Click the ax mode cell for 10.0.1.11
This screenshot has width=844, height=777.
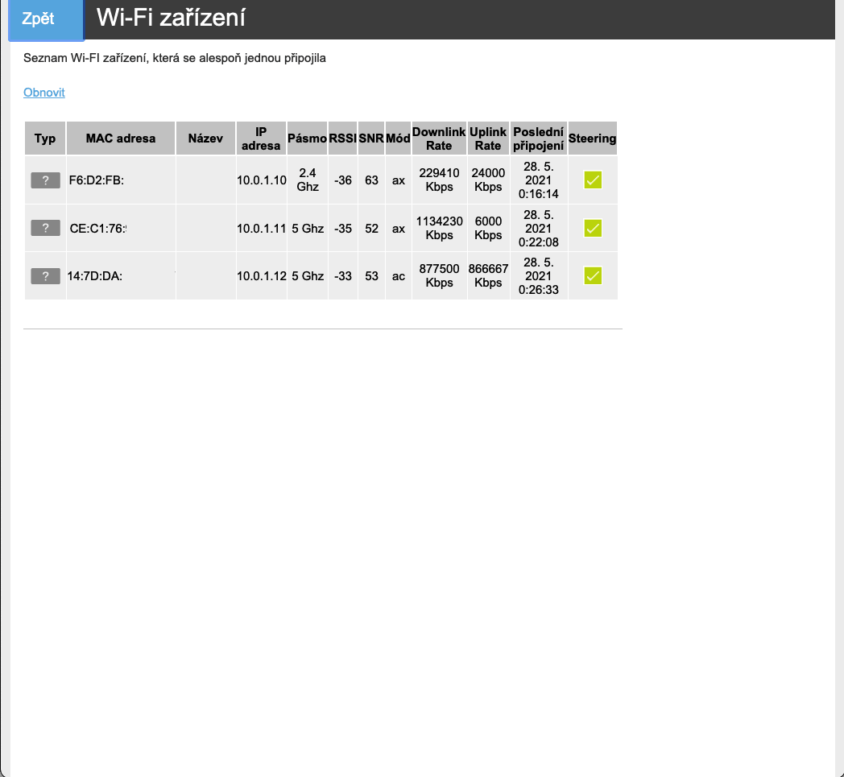(x=399, y=228)
